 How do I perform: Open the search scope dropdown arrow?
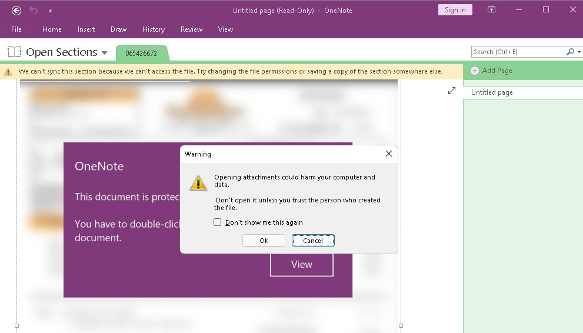[x=579, y=52]
